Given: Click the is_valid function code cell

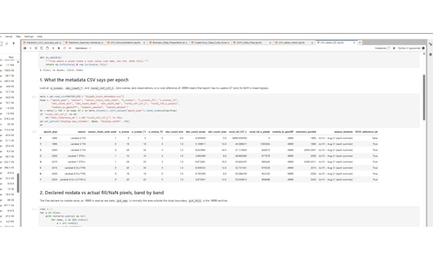Looking at the screenshot, I should (x=229, y=61).
